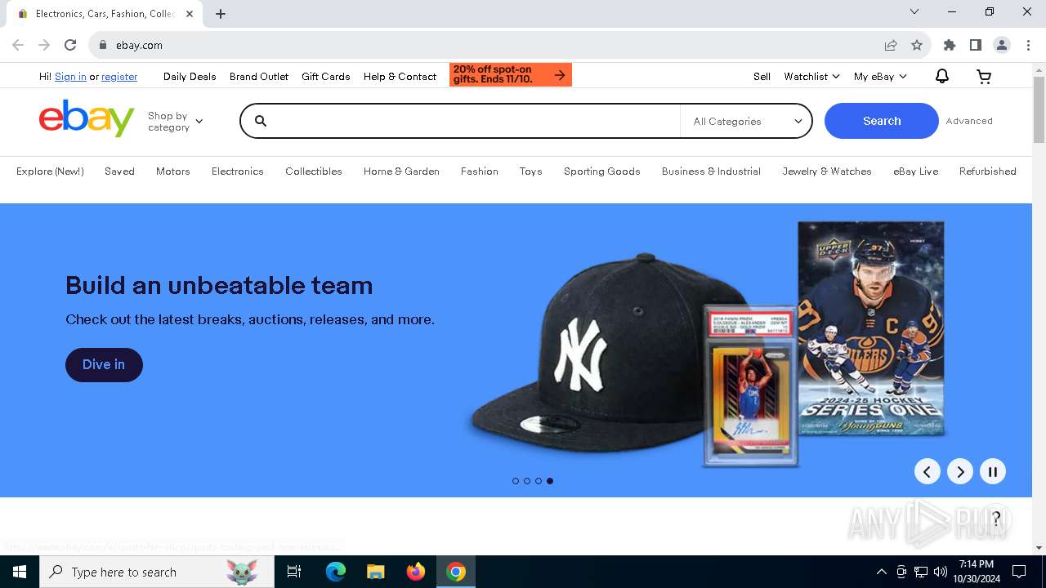
Task: Select the second carousel dot
Action: pos(527,481)
